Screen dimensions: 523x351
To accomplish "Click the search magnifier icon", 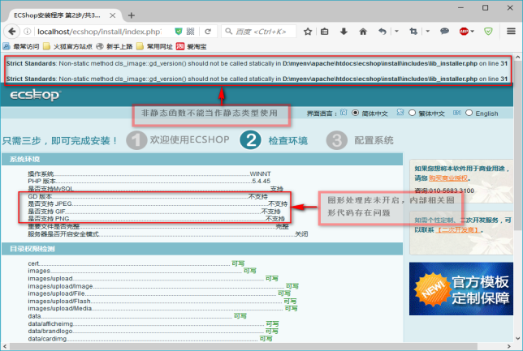I will pos(228,32).
